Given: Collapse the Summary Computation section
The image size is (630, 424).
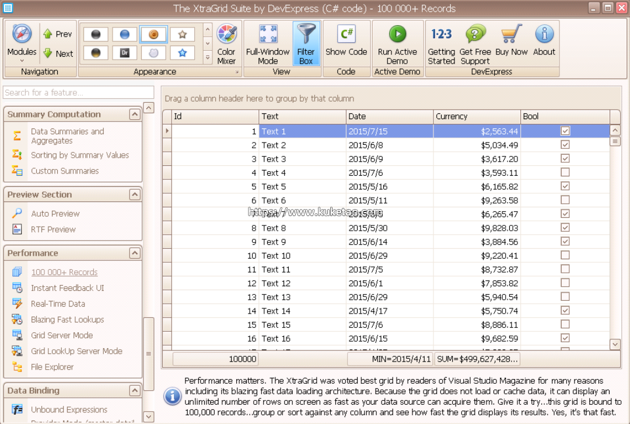Looking at the screenshot, I should tap(135, 114).
